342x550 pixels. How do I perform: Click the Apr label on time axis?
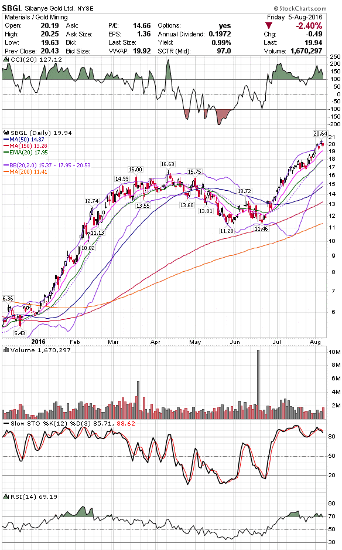[x=155, y=342]
